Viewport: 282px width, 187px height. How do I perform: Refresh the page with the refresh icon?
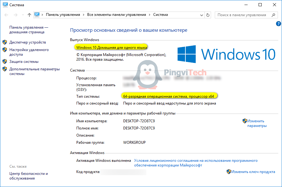click(x=208, y=15)
